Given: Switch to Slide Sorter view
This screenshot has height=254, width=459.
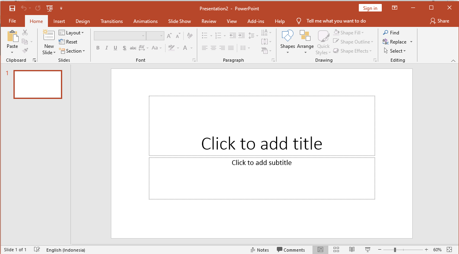Looking at the screenshot, I should (x=336, y=250).
